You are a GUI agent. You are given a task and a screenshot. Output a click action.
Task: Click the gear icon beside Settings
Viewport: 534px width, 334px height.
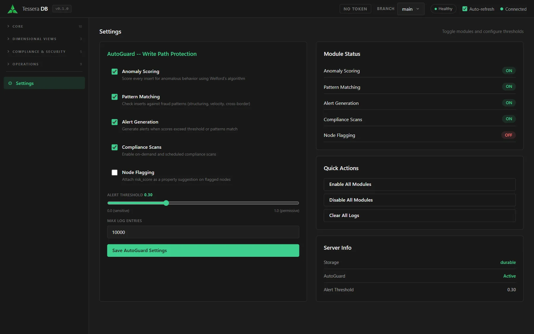pyautogui.click(x=10, y=83)
